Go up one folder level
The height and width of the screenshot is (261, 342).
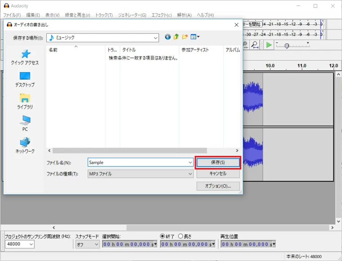tap(176, 37)
